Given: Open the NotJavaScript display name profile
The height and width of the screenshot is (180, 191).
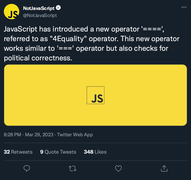Looking at the screenshot, I should 39,8.
